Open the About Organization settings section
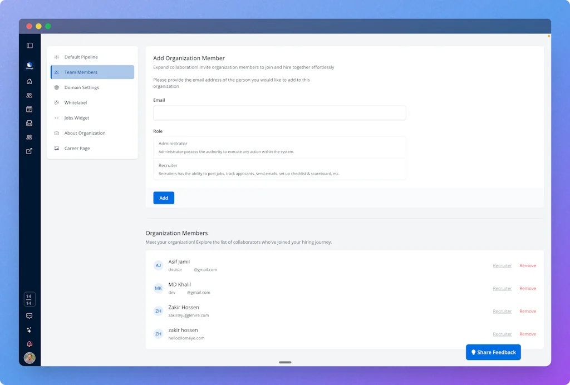The height and width of the screenshot is (385, 570). 92,134
